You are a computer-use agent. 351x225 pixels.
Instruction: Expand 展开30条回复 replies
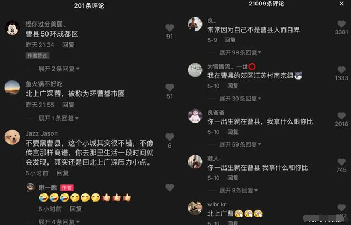pyautogui.click(x=240, y=99)
